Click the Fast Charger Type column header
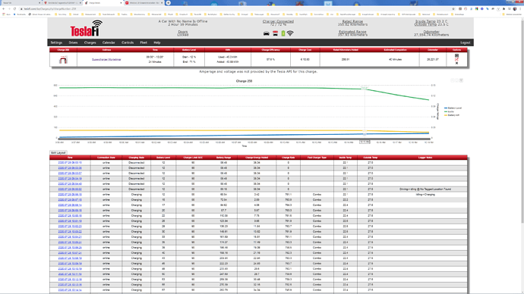This screenshot has width=524, height=294. click(317, 158)
